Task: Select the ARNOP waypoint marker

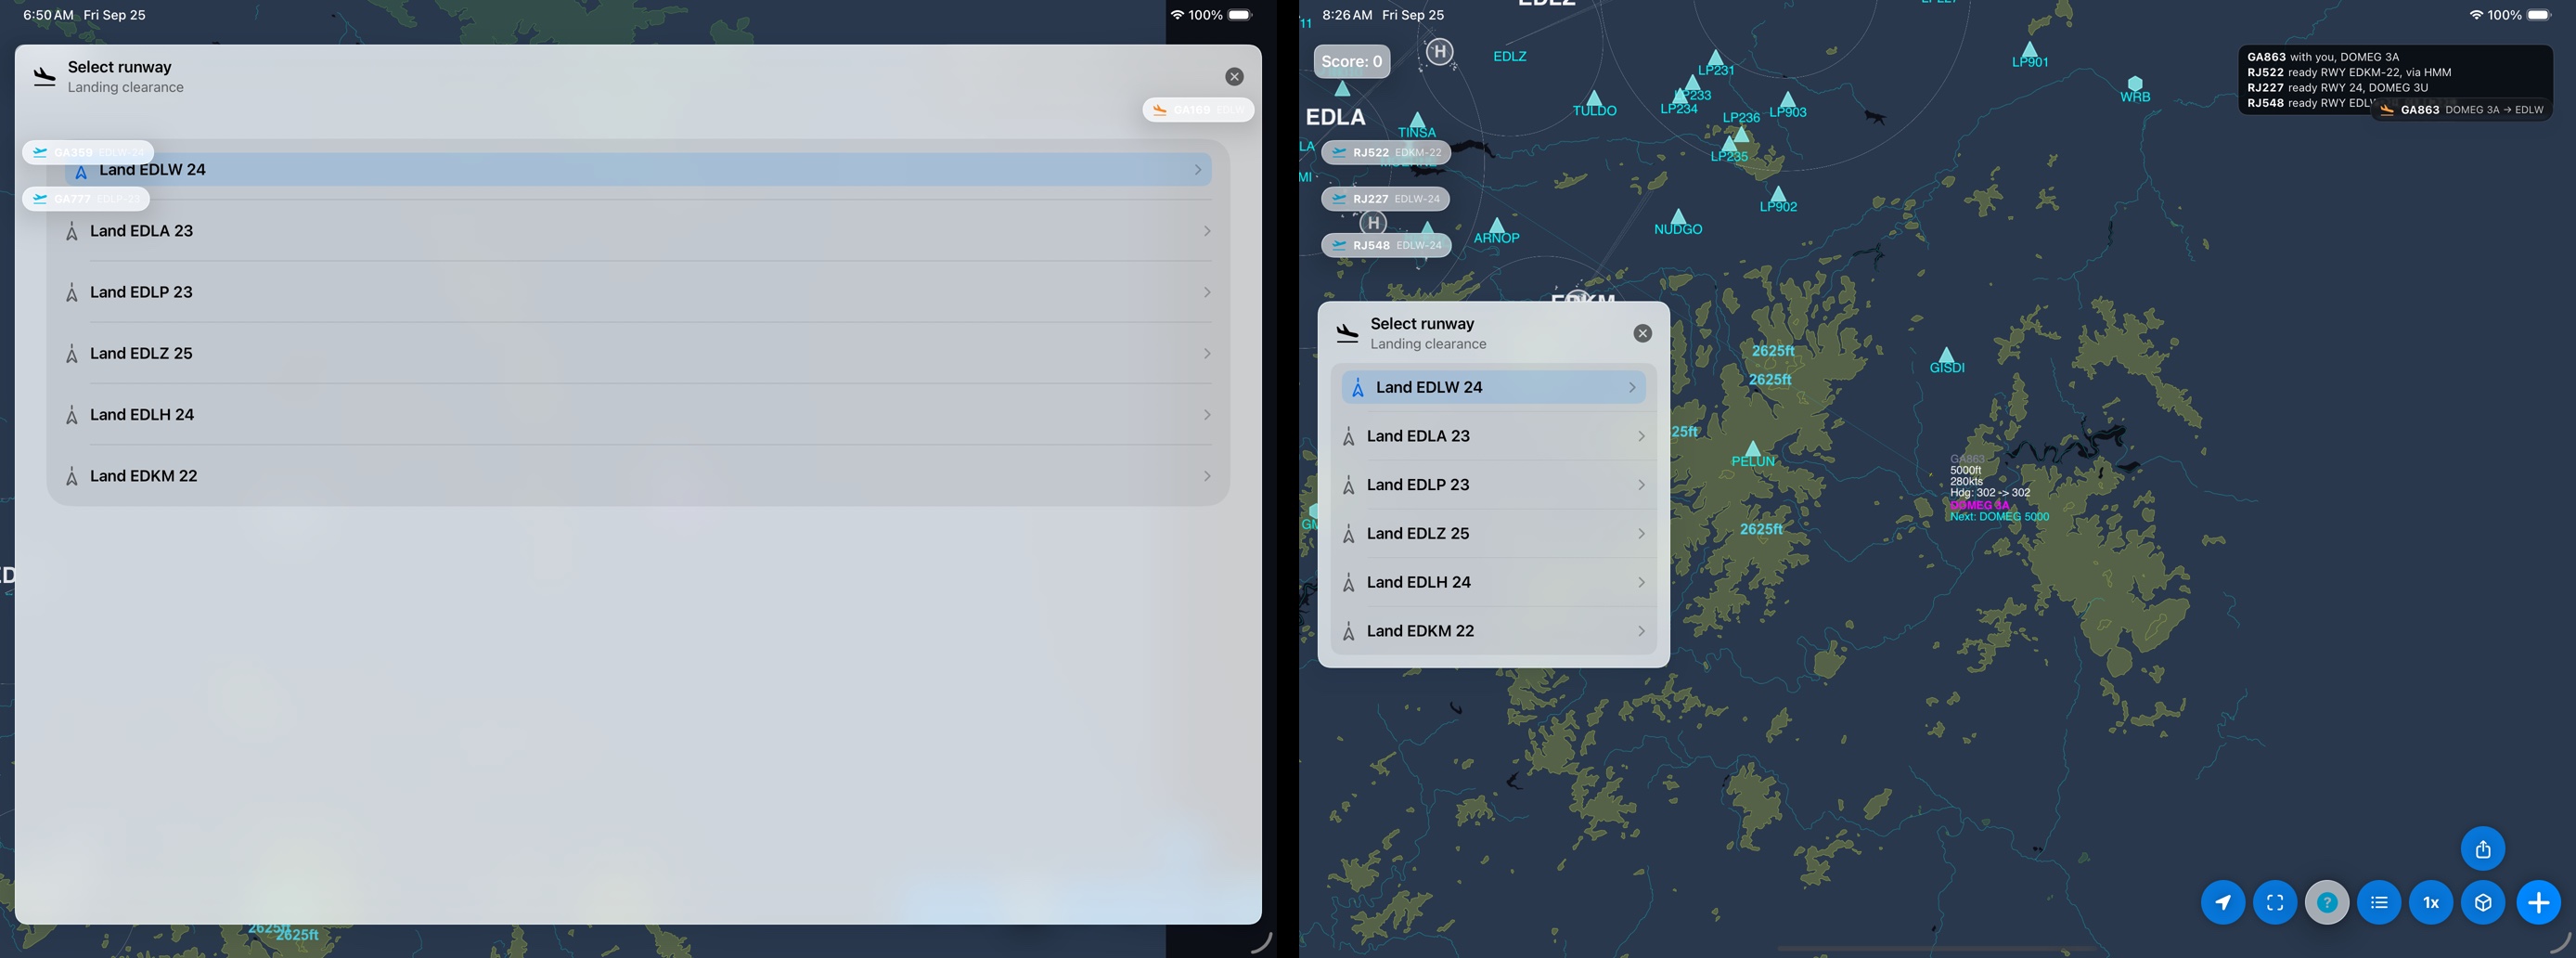Action: point(1497,226)
